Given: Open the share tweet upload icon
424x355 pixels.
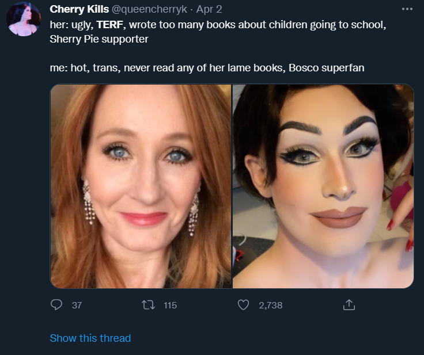Looking at the screenshot, I should [349, 304].
